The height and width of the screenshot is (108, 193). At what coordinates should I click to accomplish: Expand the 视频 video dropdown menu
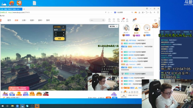coord(32,20)
